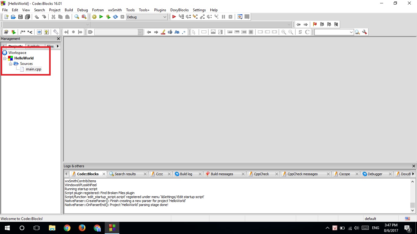
Task: Toggle the debugger Break pause button
Action: click(x=223, y=17)
